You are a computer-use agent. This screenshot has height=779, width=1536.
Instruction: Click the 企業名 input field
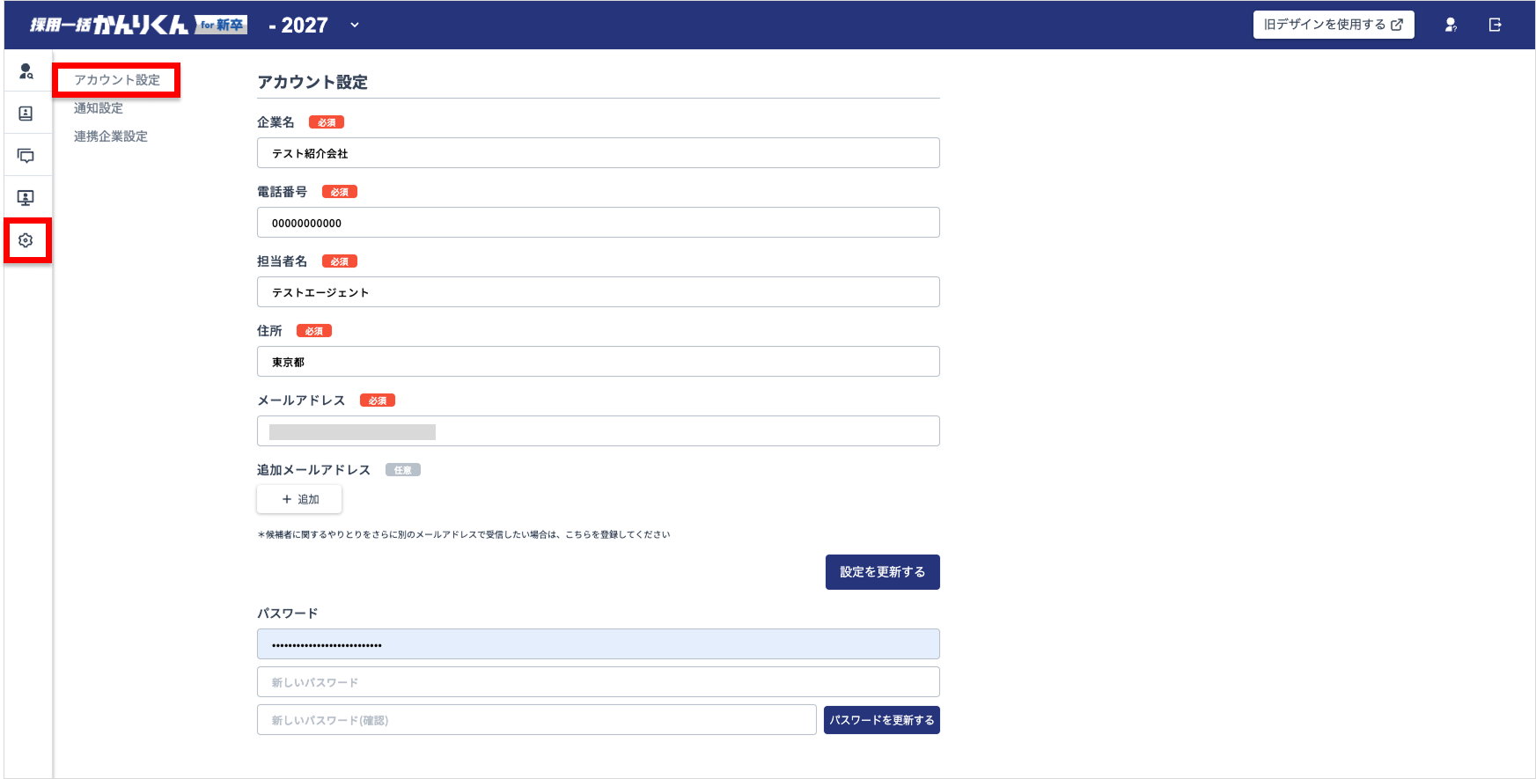[x=598, y=153]
